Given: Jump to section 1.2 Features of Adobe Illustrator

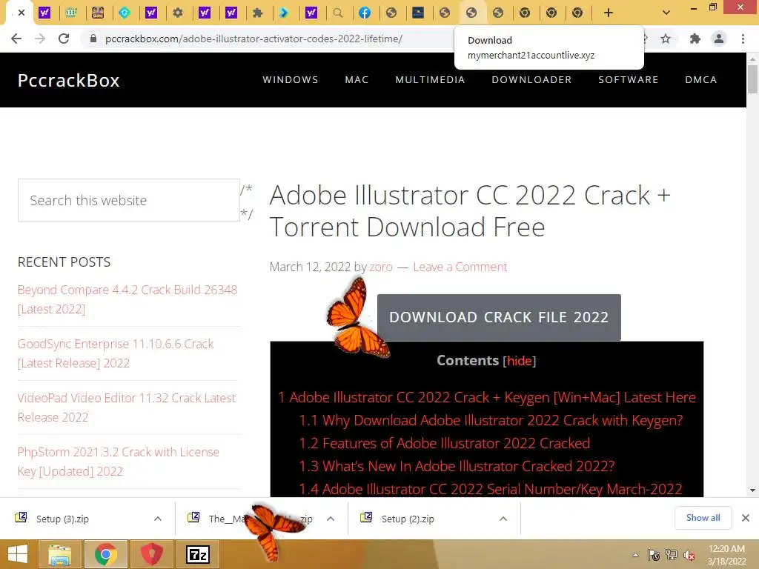Looking at the screenshot, I should tap(445, 443).
